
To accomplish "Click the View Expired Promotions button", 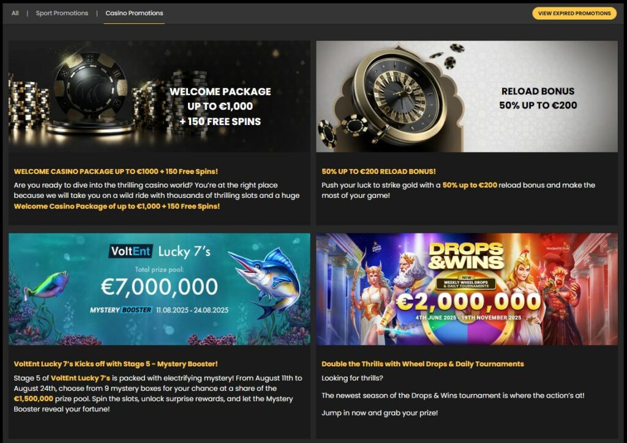I will coord(574,13).
